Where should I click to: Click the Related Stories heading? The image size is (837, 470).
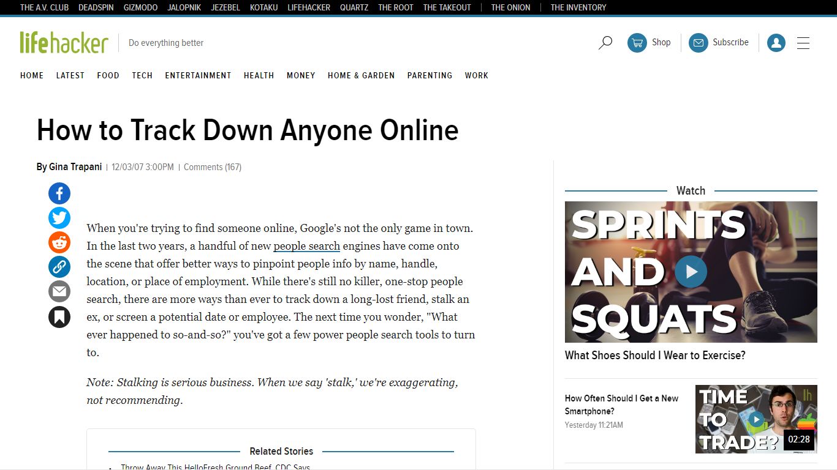pos(281,451)
